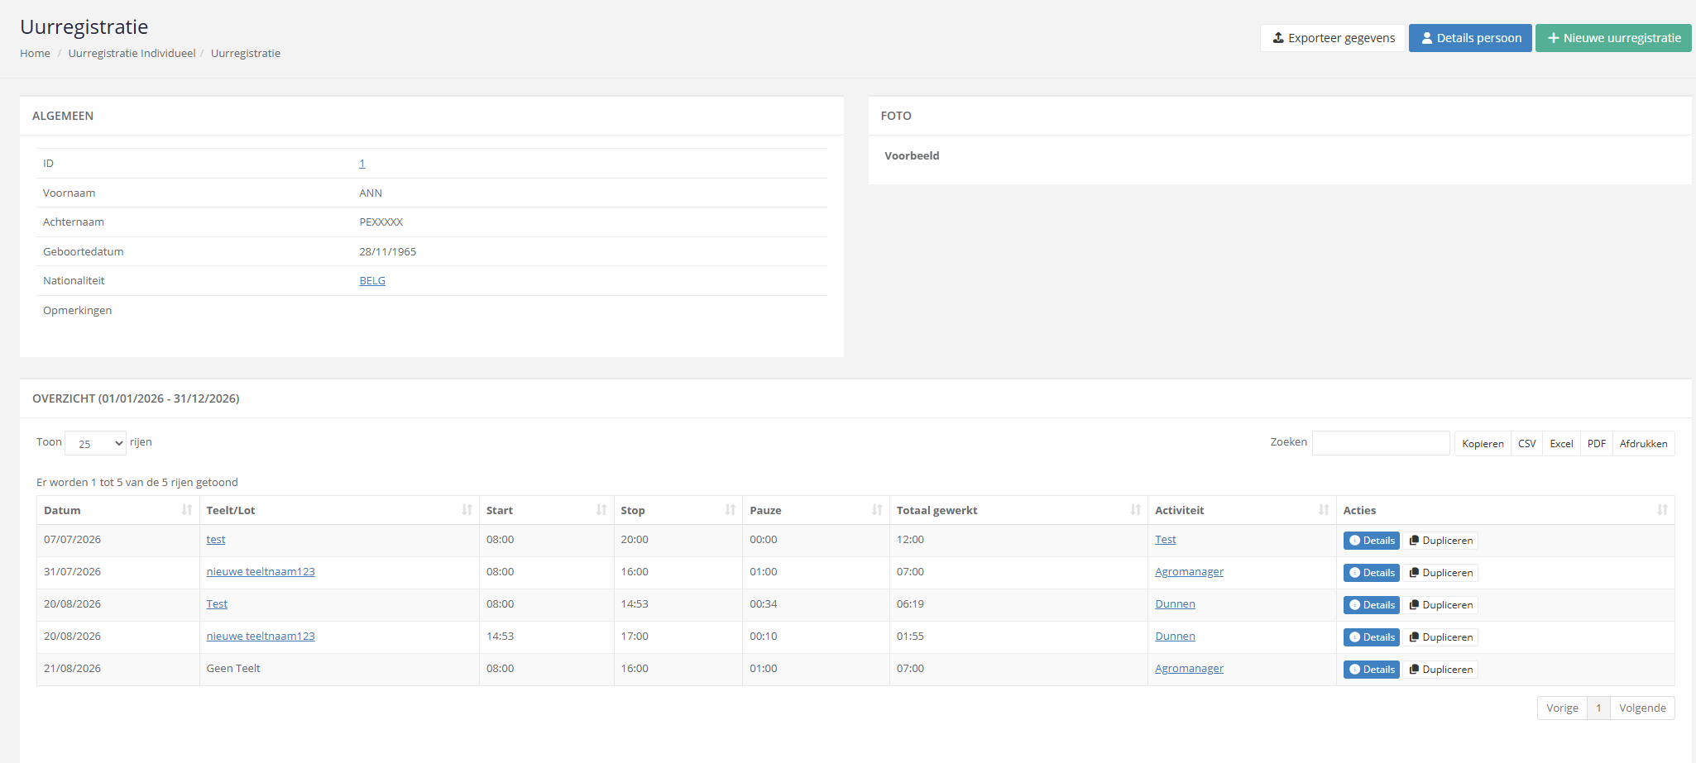Viewport: 1696px width, 763px height.
Task: Open Agromanager activity in 31/07/2026 row
Action: [x=1189, y=572]
